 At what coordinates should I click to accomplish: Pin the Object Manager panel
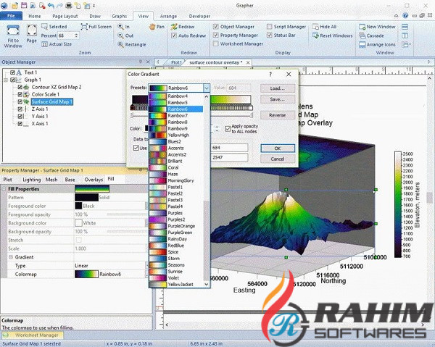[x=141, y=62]
